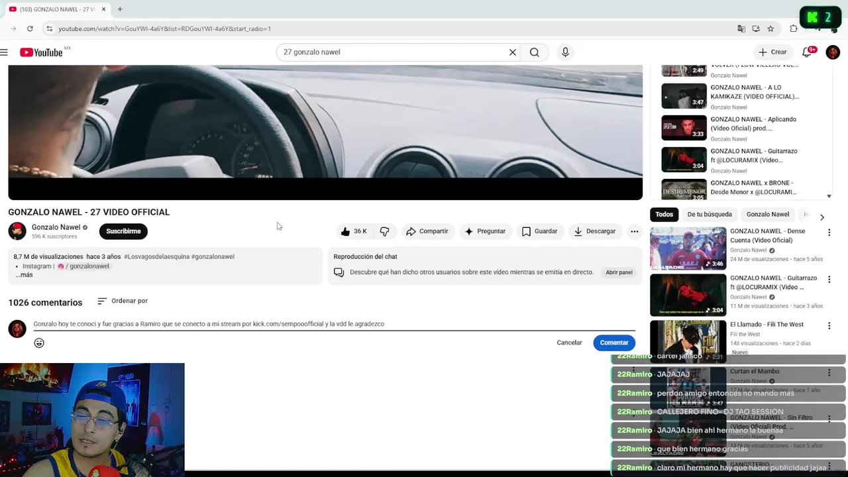This screenshot has width=848, height=477.
Task: Share video via Compartir
Action: click(x=427, y=231)
